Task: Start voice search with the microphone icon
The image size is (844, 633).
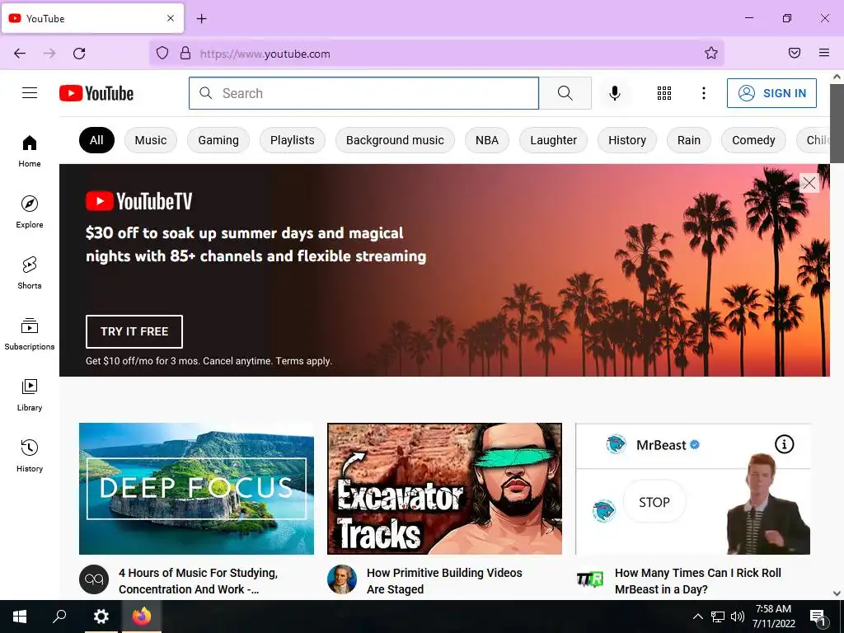Action: (x=615, y=93)
